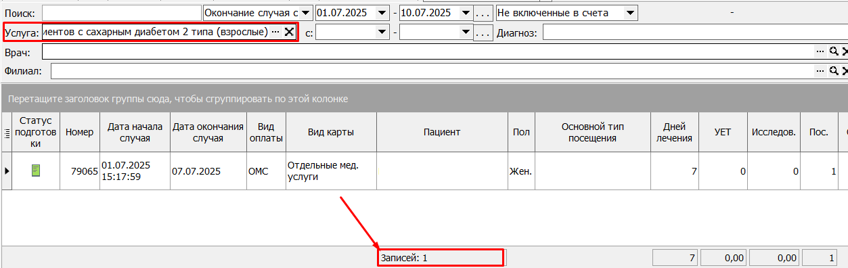
Task: Open end date 10.07.2025 calendar dropdown
Action: [466, 12]
